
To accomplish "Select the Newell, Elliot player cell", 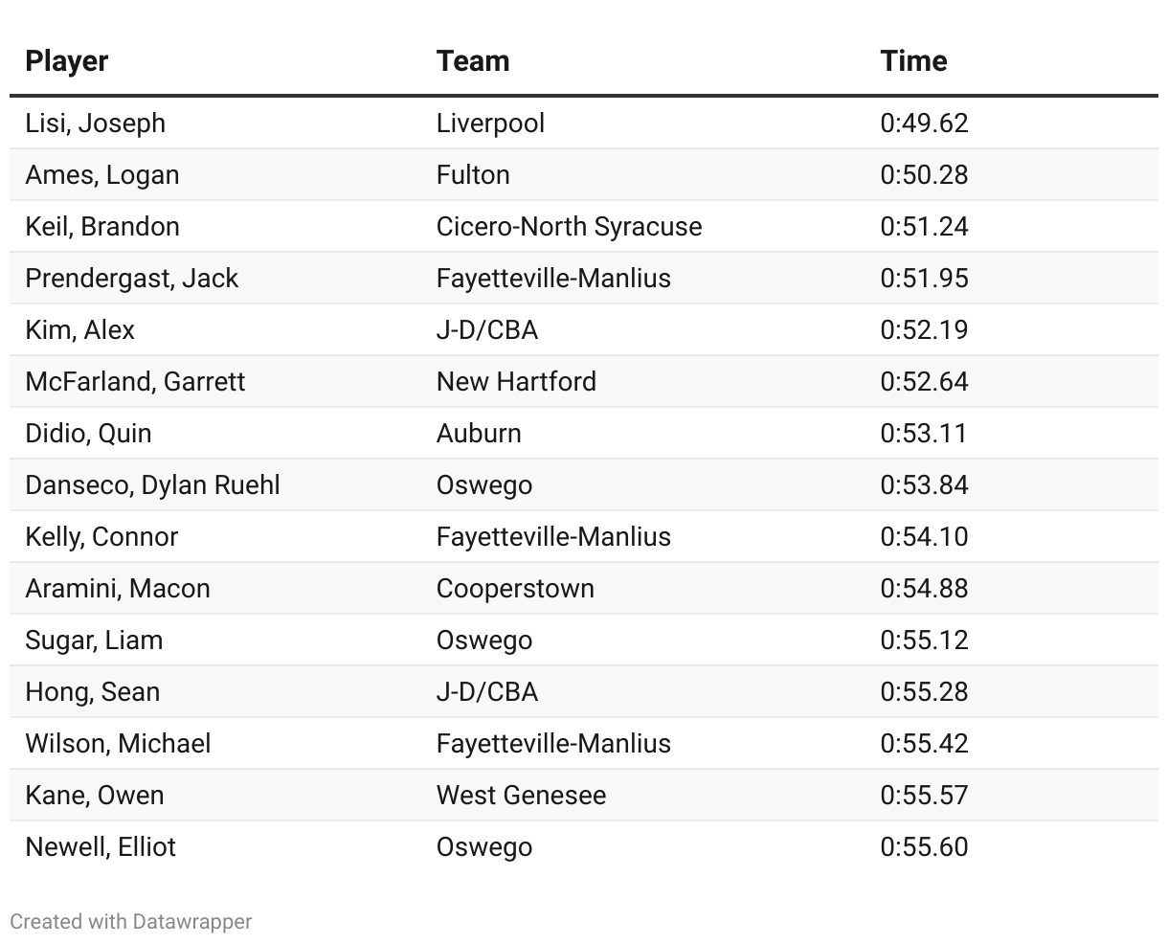I will [x=101, y=846].
